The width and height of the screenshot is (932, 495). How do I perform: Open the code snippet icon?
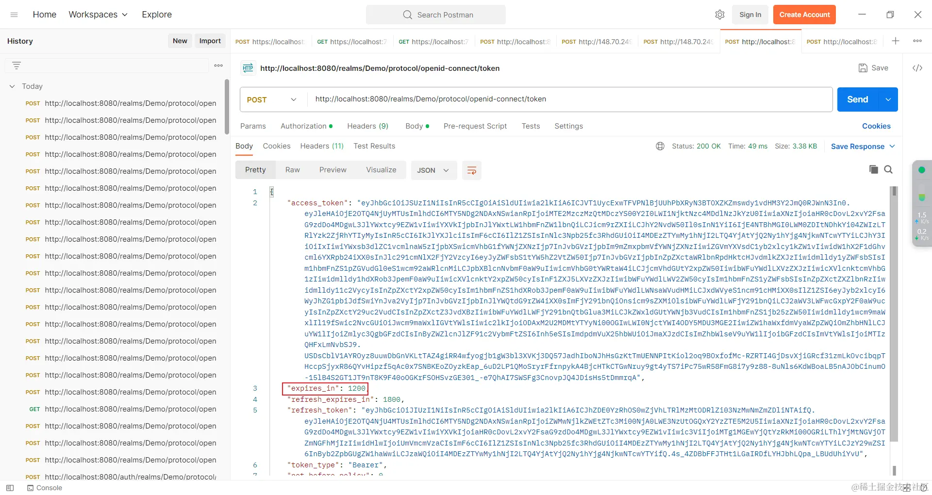tap(917, 68)
